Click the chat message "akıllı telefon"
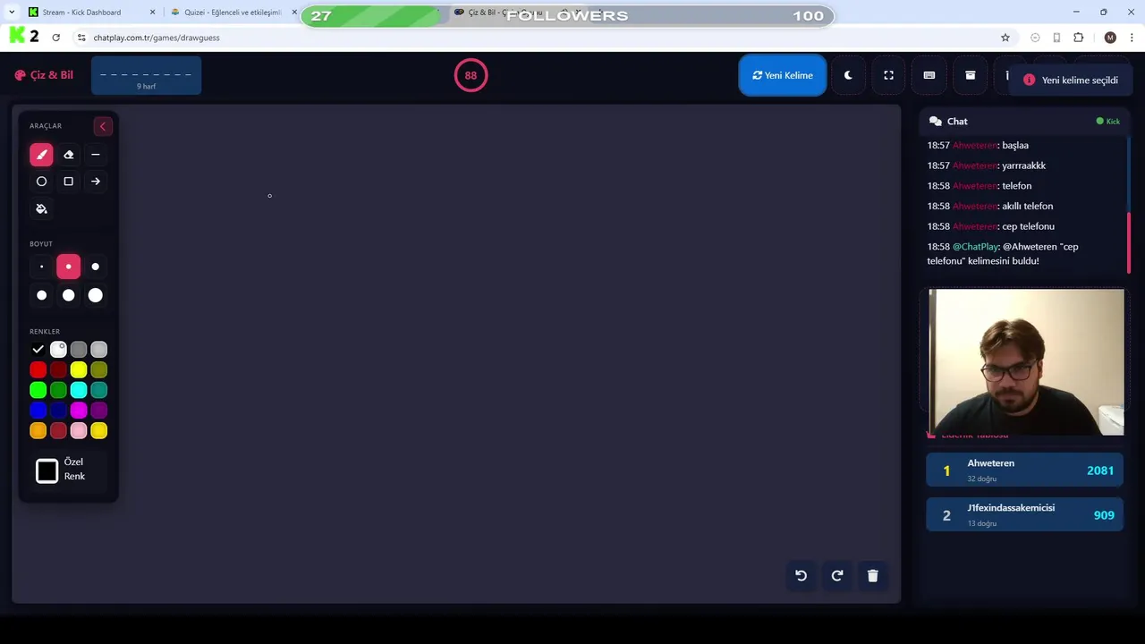The width and height of the screenshot is (1145, 644). (x=1027, y=206)
